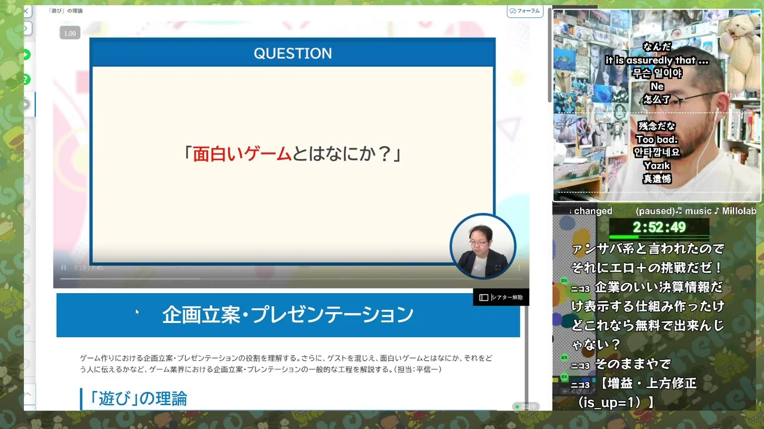Pause the lecture video

(63, 268)
